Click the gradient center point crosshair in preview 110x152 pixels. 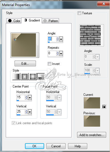click(15, 39)
